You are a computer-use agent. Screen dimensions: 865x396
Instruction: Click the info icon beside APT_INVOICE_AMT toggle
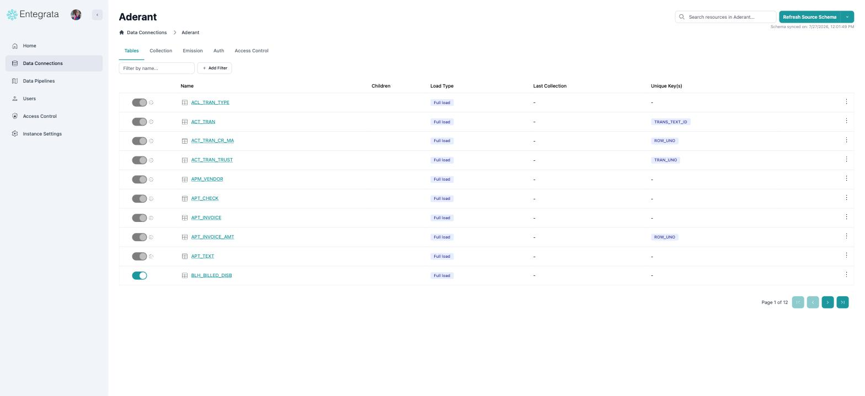pos(151,237)
